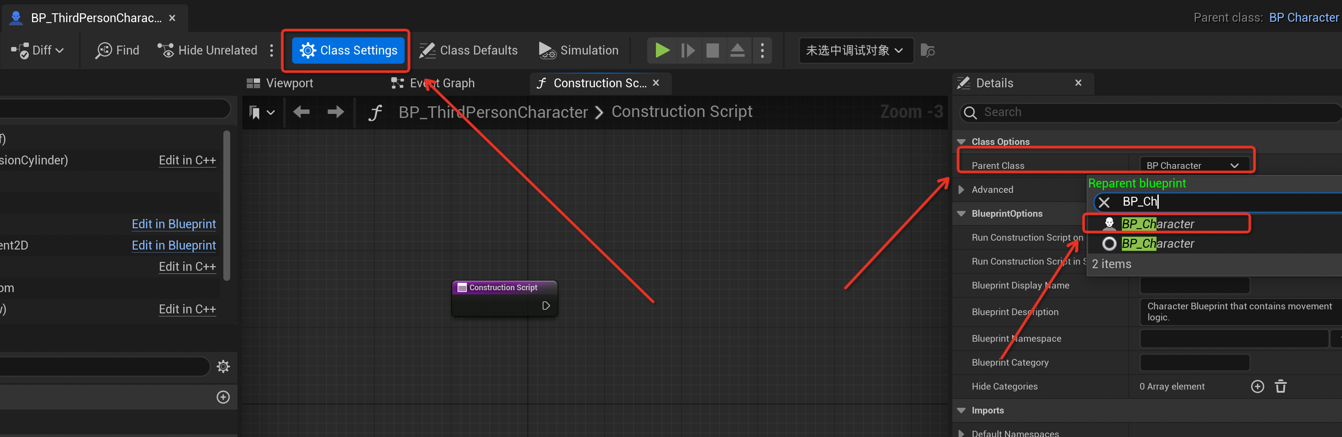Viewport: 1342px width, 437px height.
Task: Switch to the Event Graph tab
Action: point(433,83)
